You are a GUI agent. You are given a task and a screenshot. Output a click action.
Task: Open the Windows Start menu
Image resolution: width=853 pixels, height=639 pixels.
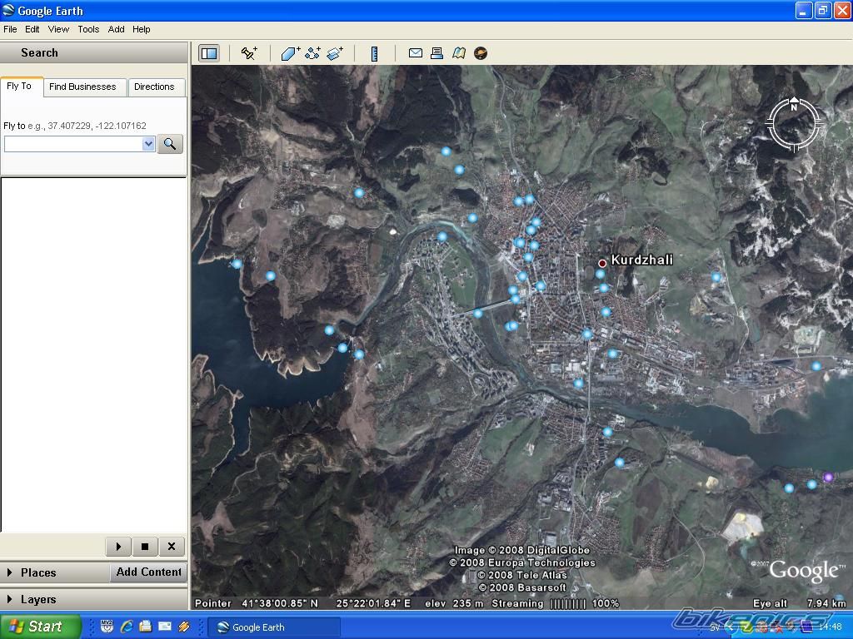coord(39,627)
